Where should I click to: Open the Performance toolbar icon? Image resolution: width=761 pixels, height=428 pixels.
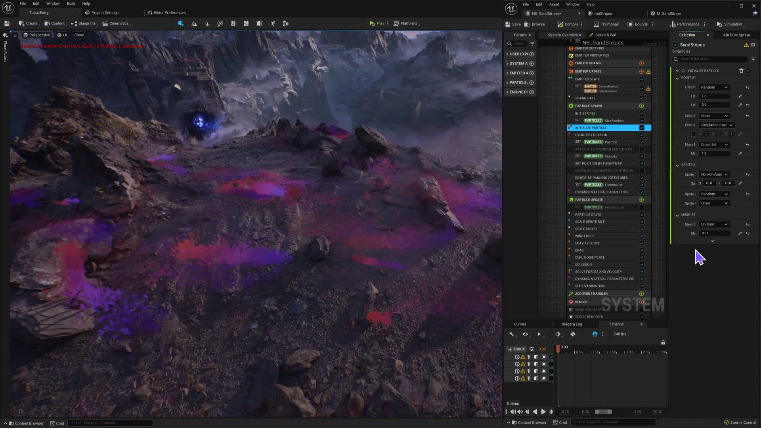click(x=687, y=24)
